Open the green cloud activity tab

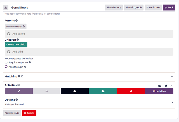pos(103,91)
